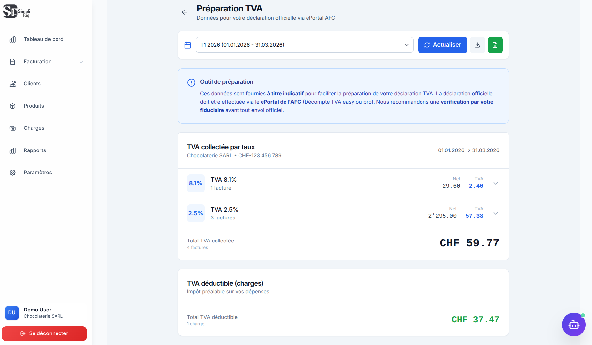Screen dimensions: 592x345
Task: Open the Charges section
Action: 34,128
